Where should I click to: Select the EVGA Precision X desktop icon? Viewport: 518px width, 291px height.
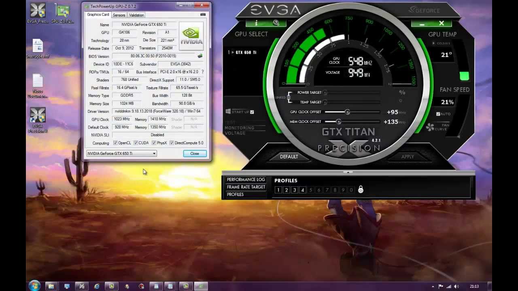coord(38,120)
